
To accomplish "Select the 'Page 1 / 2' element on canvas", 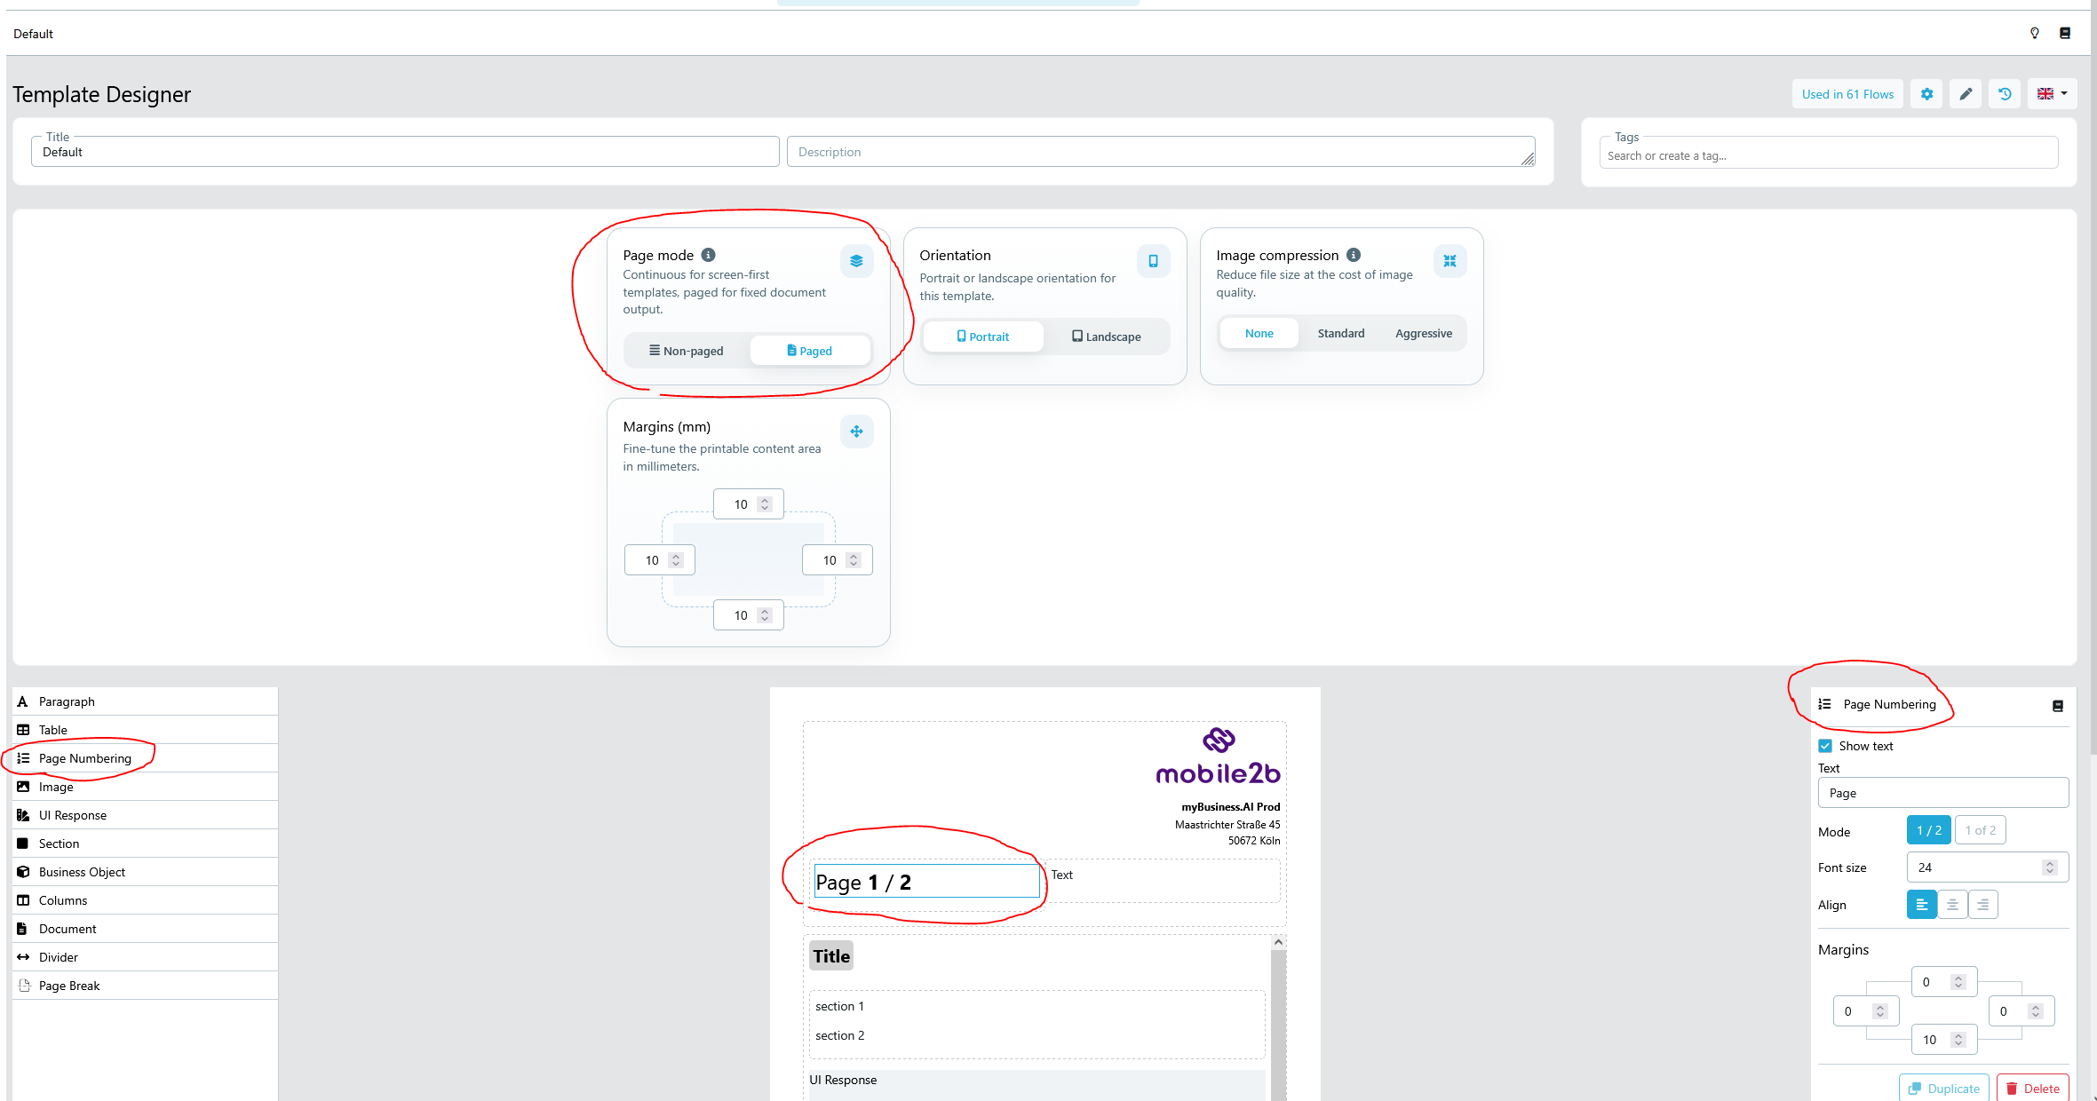I will point(926,882).
